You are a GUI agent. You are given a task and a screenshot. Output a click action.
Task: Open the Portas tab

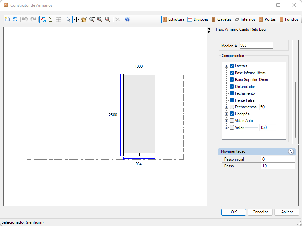pyautogui.click(x=267, y=19)
